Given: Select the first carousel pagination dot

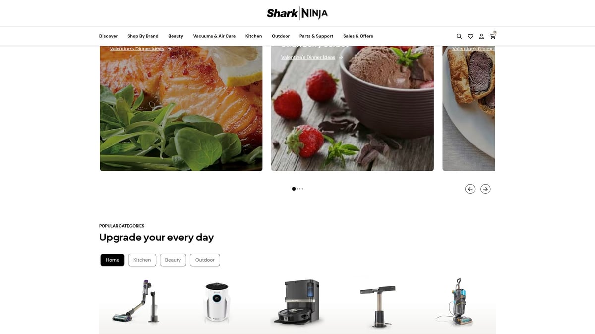Looking at the screenshot, I should point(294,189).
